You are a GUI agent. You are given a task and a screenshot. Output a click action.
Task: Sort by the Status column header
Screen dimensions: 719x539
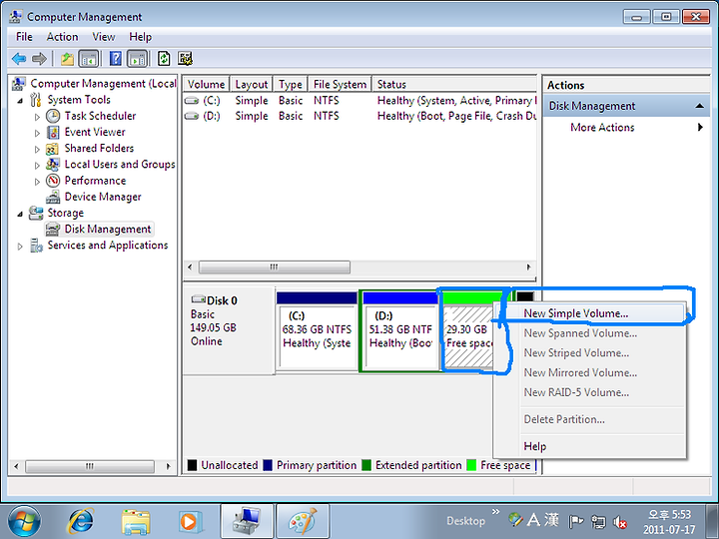click(x=454, y=84)
